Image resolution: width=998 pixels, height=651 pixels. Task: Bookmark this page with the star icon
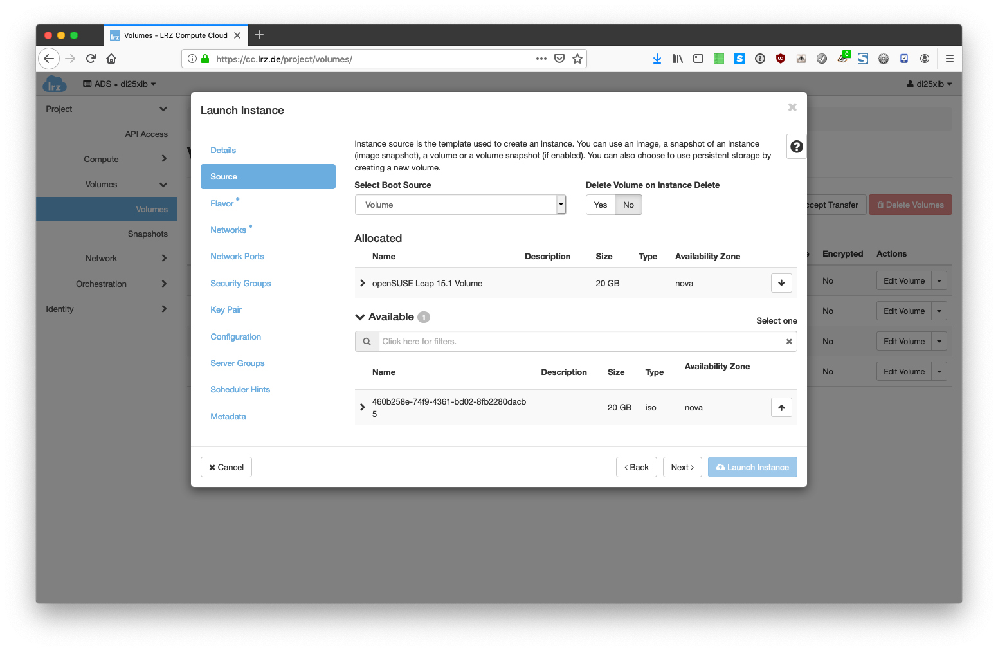(x=577, y=59)
